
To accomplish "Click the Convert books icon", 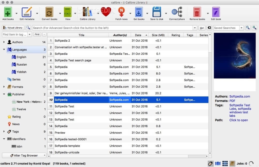I will point(50,11).
